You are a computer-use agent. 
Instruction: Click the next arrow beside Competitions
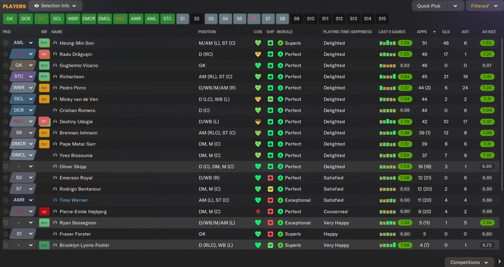[500, 261]
